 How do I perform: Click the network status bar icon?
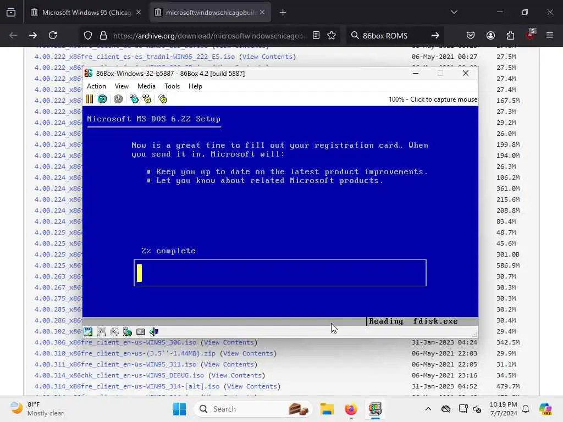128,332
